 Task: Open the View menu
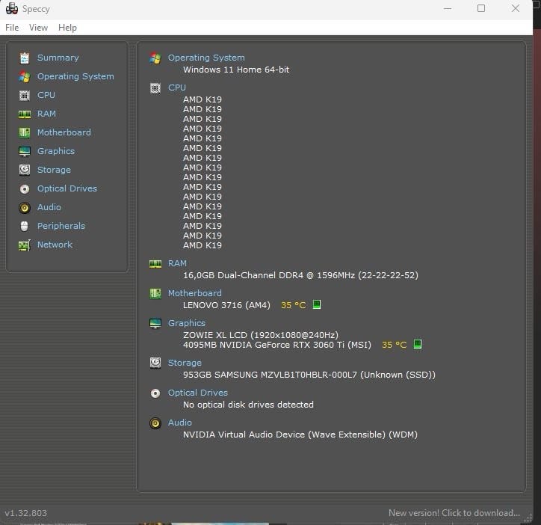point(38,28)
